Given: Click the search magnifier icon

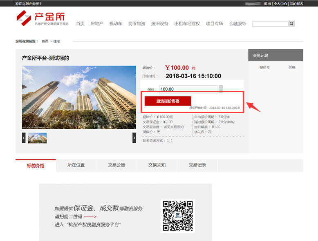Looking at the screenshot, I should pos(291,24).
